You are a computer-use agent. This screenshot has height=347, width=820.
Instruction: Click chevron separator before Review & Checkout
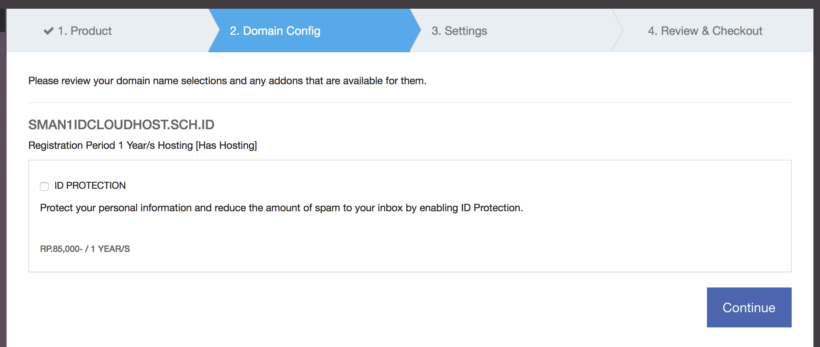coord(618,31)
